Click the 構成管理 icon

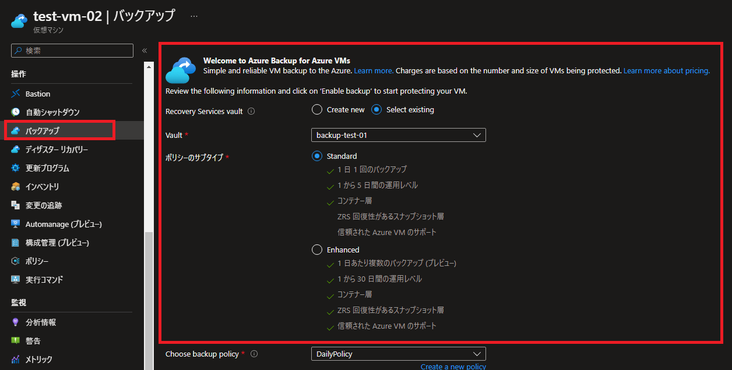16,243
